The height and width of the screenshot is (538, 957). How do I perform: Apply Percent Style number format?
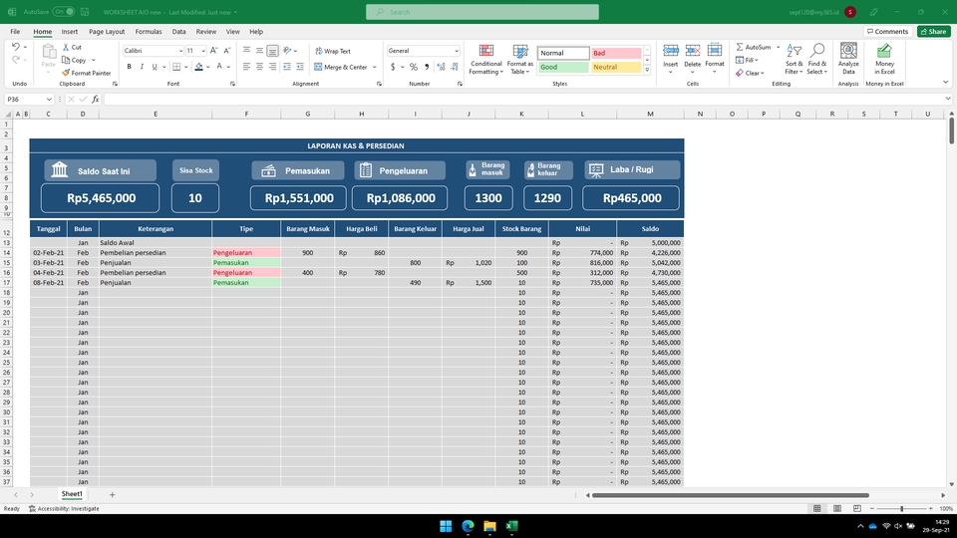(x=414, y=67)
